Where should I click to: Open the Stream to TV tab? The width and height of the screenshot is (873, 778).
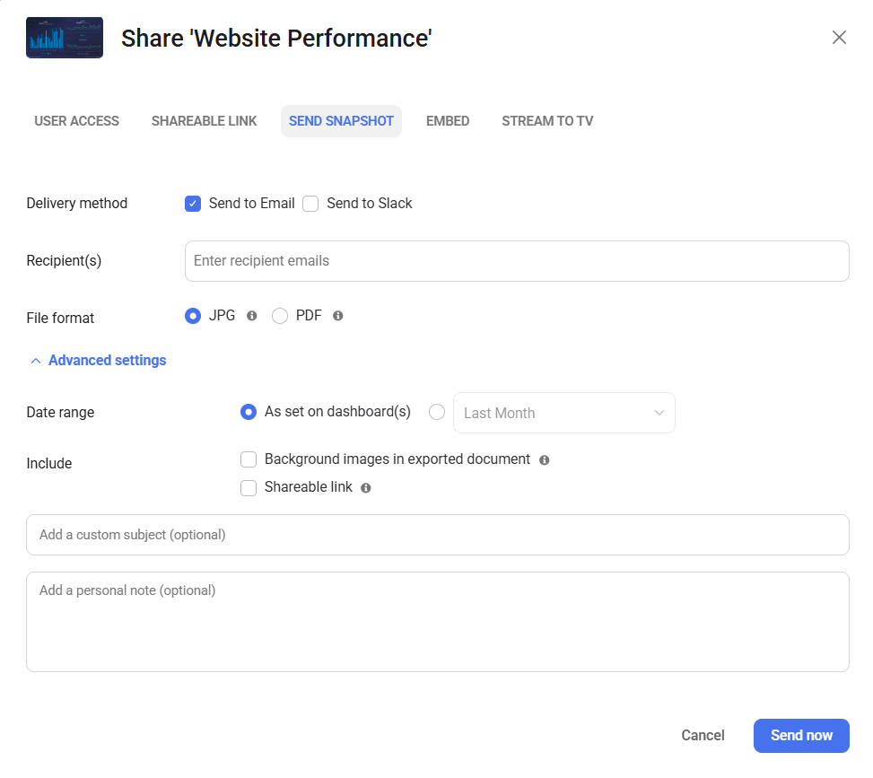tap(547, 121)
